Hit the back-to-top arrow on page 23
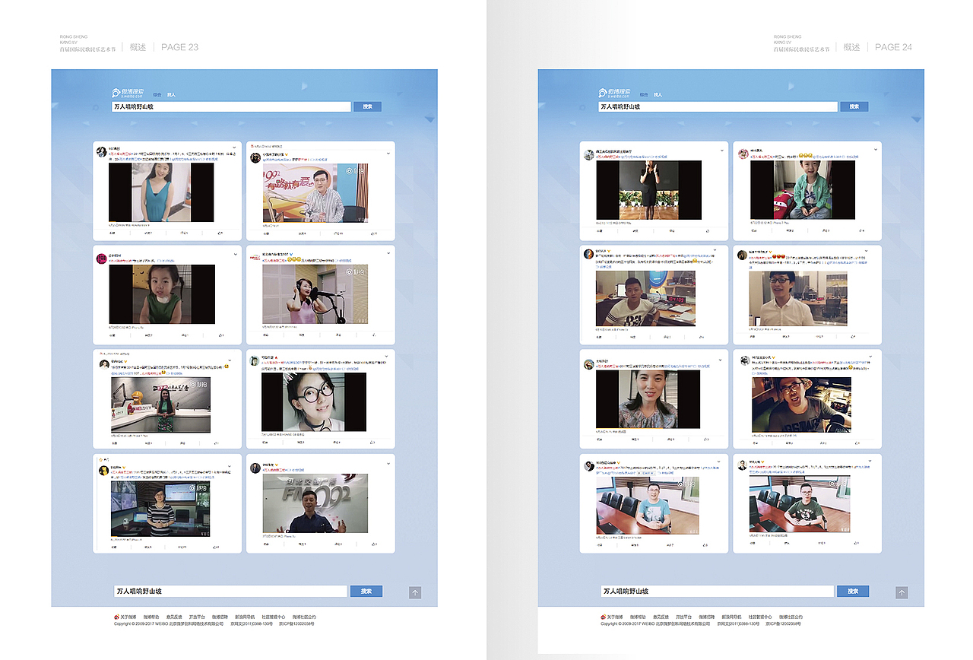The image size is (973, 660). (x=415, y=592)
